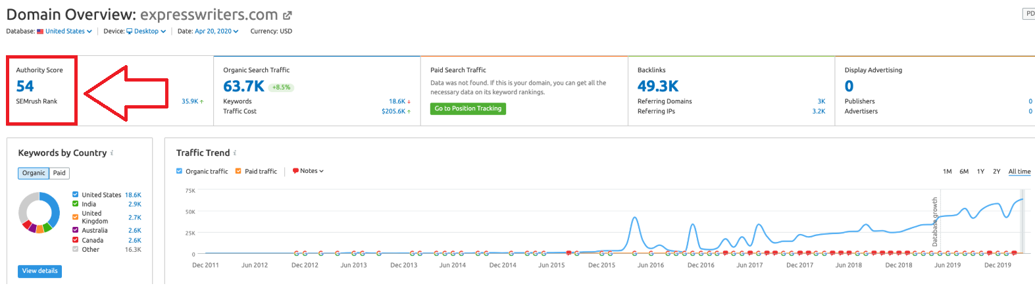Switch to the Organic keywords tab
This screenshot has width=1035, height=288.
tap(34, 173)
